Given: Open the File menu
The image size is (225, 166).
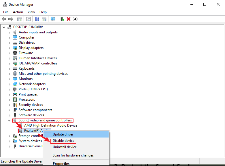Looking at the screenshot, I should point(6,12).
